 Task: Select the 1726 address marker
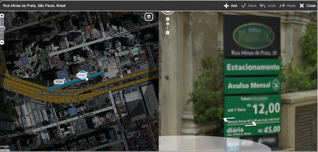tap(59, 82)
